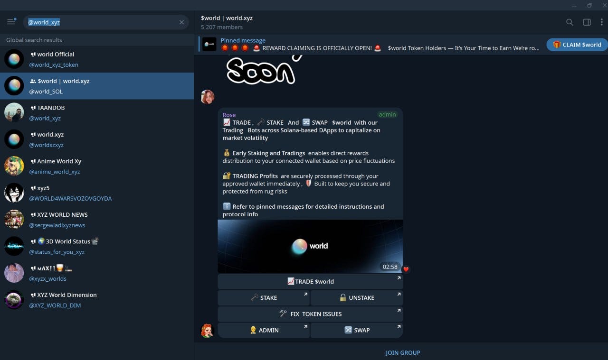Click the @WORLD4WARSVOZOVGOYDA username text
Screen dimensions: 608x360
pos(70,198)
